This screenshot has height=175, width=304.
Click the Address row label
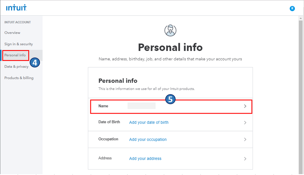[x=105, y=158]
